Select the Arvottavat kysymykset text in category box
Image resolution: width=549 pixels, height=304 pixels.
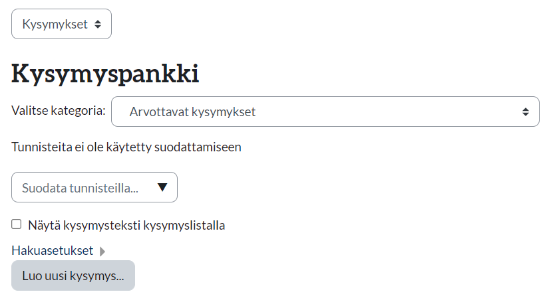point(193,112)
